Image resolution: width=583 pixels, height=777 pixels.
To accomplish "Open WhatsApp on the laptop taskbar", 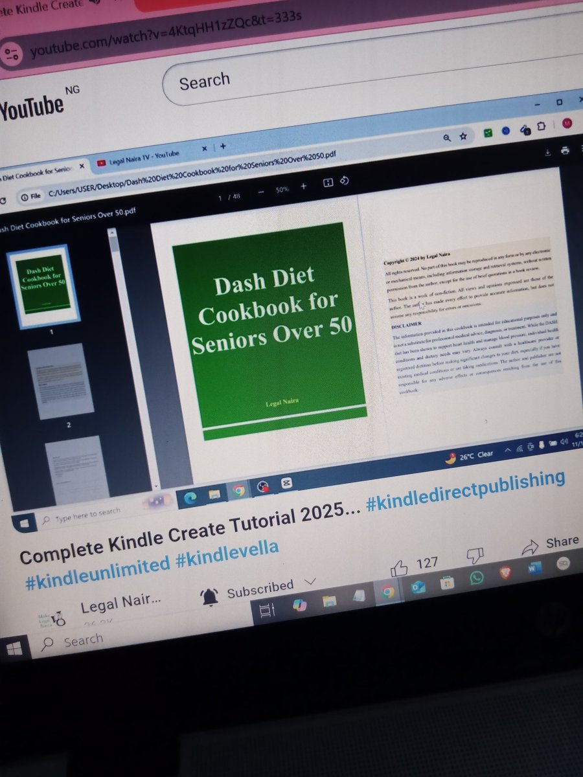I will (477, 577).
